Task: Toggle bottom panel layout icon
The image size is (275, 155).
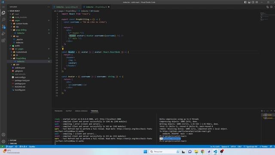Action: pyautogui.click(x=249, y=2)
